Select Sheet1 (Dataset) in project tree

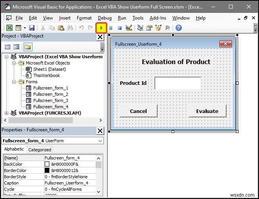[x=49, y=69]
